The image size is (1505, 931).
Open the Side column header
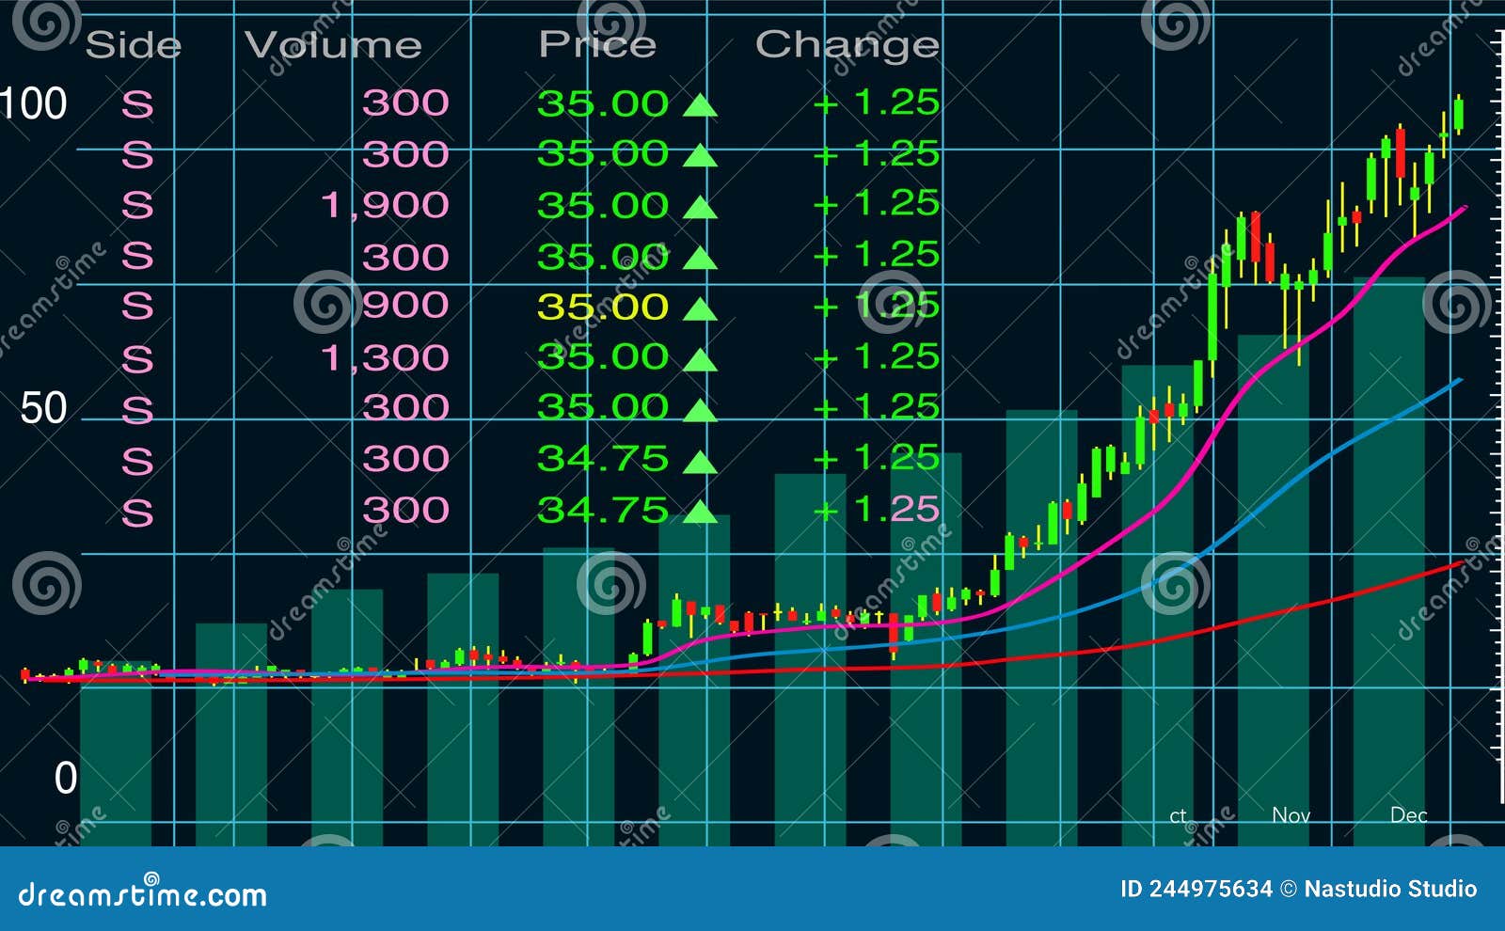[x=135, y=42]
